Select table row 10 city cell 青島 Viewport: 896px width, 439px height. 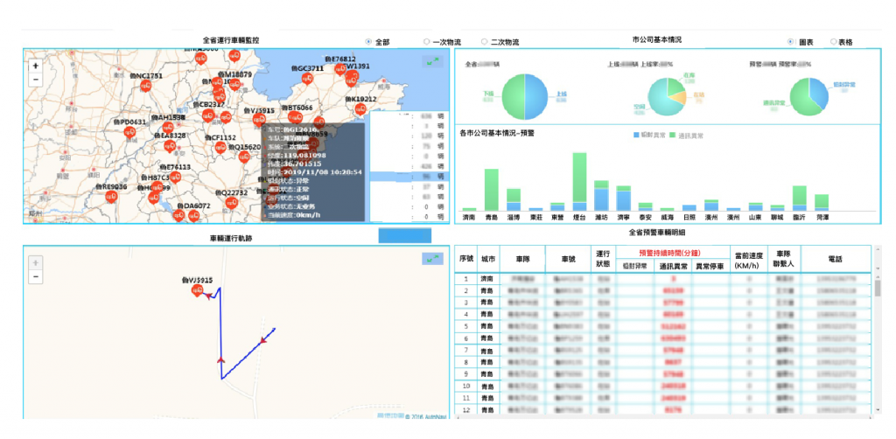tap(488, 386)
